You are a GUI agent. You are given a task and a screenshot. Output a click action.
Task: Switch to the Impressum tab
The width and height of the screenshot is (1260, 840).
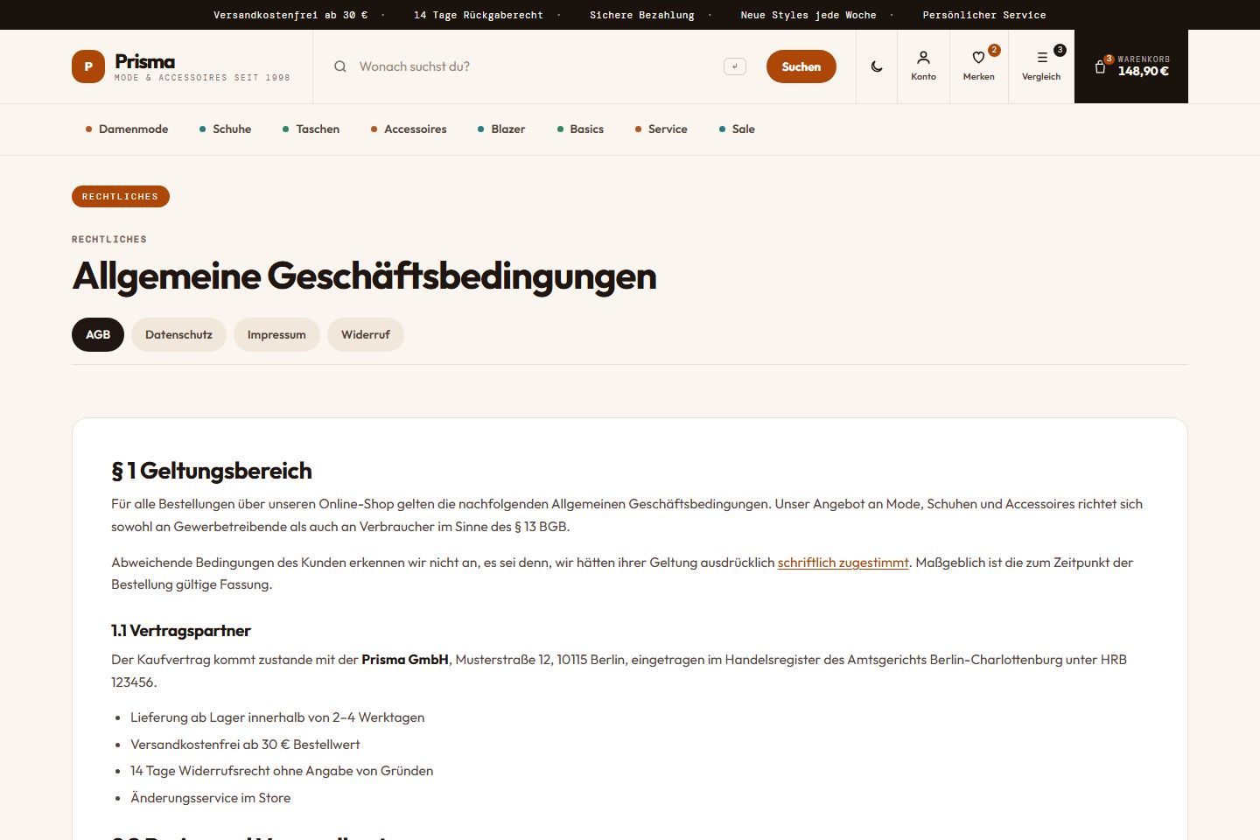pyautogui.click(x=276, y=334)
